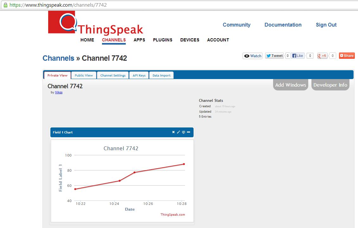Click the ThingSpeak logo

[x=95, y=23]
